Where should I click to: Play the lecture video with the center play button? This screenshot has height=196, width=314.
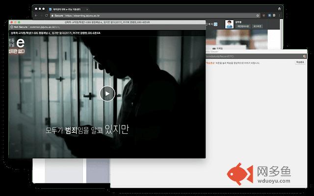[x=107, y=94]
